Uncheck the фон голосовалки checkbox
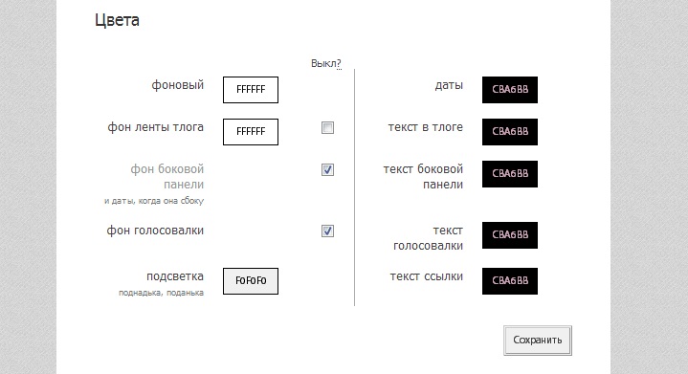The image size is (688, 374). click(x=328, y=231)
